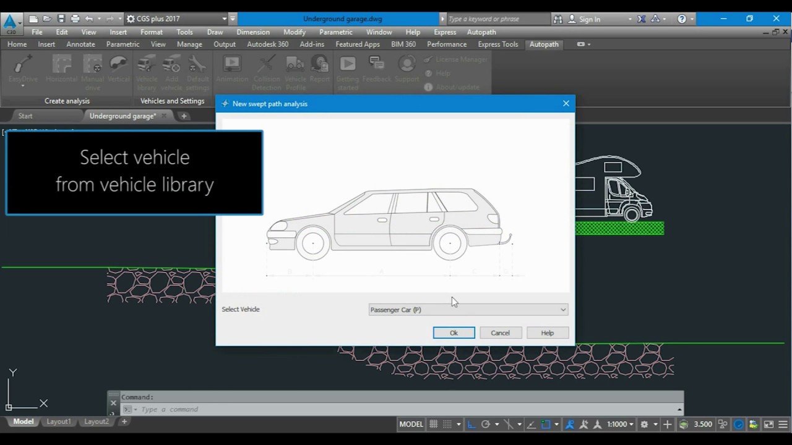Toggle clean screen mode icon
792x445 pixels.
[x=768, y=424]
